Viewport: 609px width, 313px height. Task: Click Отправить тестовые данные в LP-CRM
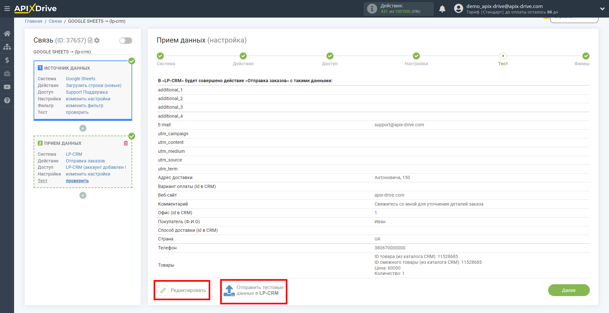coord(254,290)
